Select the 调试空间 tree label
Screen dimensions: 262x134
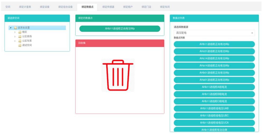coord(27,45)
